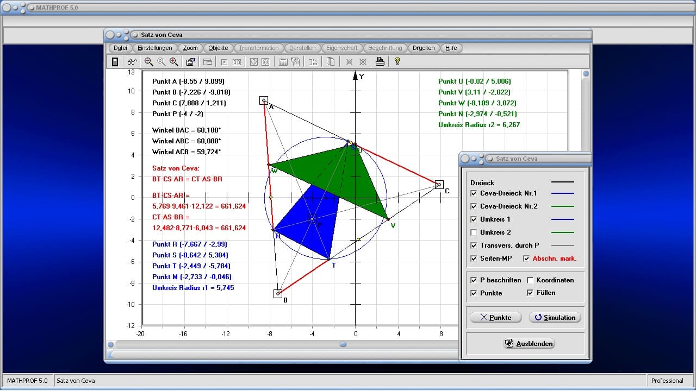696x391 pixels.
Task: Click the image picture toolbar icon
Action: tap(295, 62)
